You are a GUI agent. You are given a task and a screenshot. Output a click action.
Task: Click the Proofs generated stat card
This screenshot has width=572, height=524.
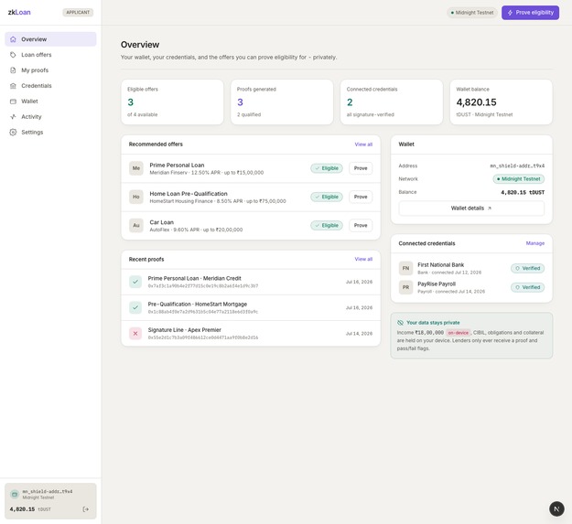[x=282, y=102]
